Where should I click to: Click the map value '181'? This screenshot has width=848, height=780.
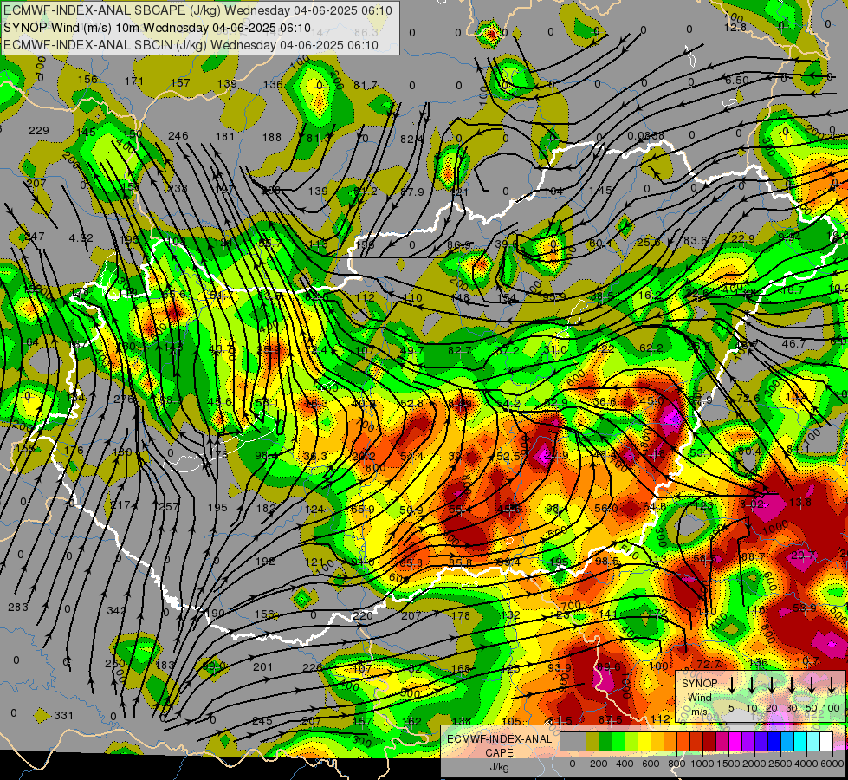[x=225, y=136]
